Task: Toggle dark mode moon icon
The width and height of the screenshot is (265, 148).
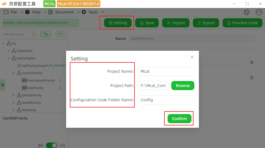Action: (247, 12)
